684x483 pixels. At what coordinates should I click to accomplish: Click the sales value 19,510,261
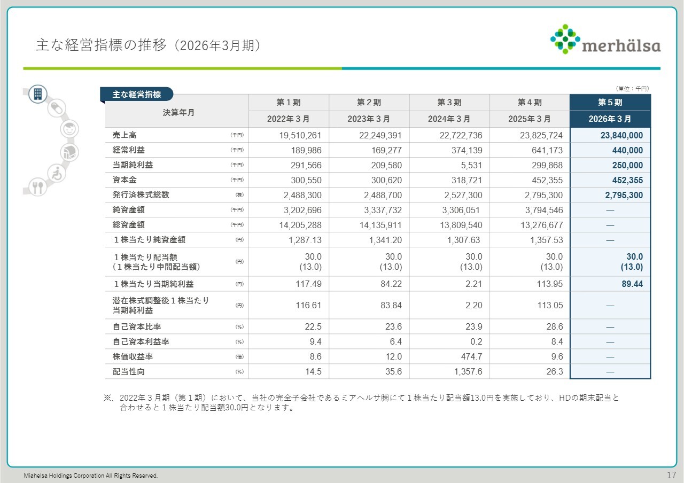300,136
